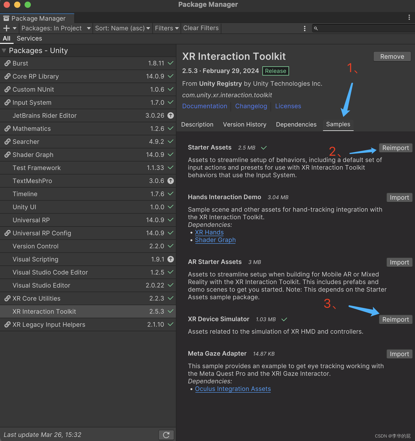Image resolution: width=415 pixels, height=441 pixels.
Task: Click the Clear Filters button
Action: point(201,28)
